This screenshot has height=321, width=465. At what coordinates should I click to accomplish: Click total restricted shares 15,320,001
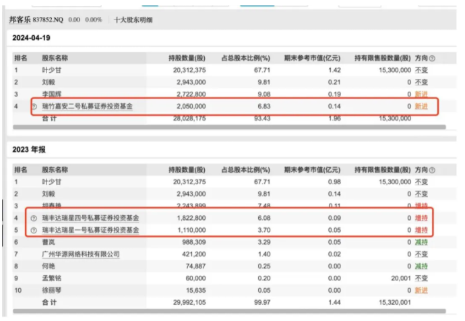(395, 303)
